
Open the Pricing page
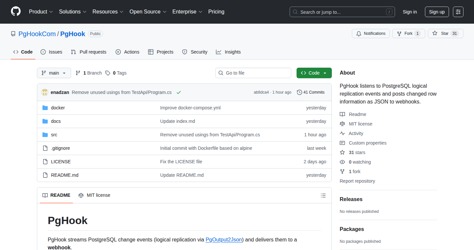[x=216, y=11]
